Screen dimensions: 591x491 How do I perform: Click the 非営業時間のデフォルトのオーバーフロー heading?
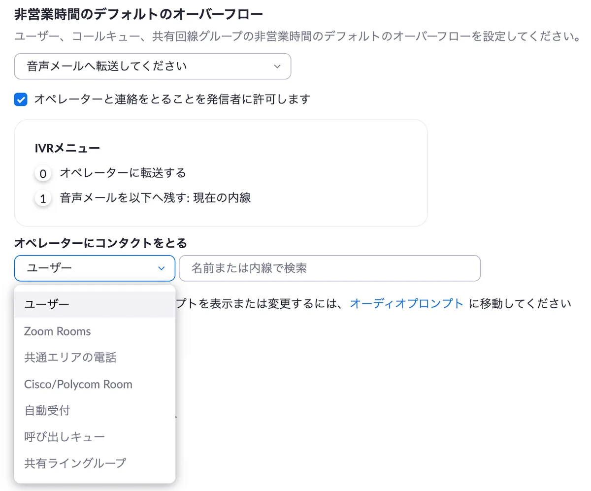click(138, 14)
